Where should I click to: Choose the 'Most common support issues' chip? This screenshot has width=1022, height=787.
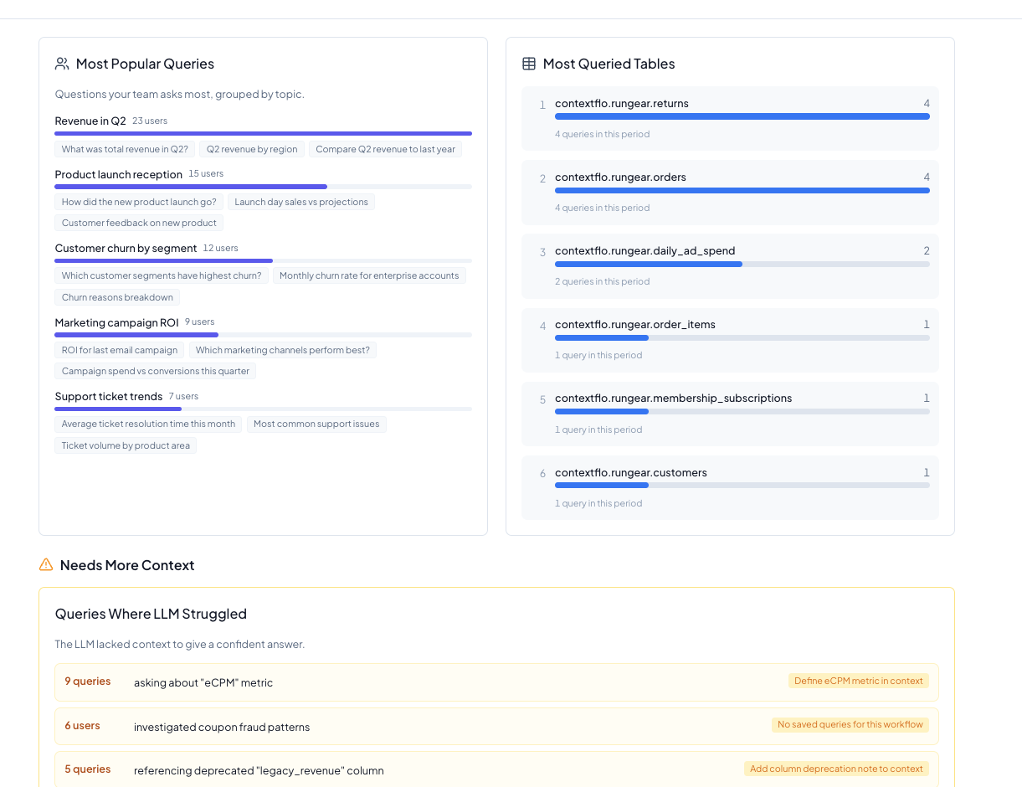pyautogui.click(x=316, y=424)
